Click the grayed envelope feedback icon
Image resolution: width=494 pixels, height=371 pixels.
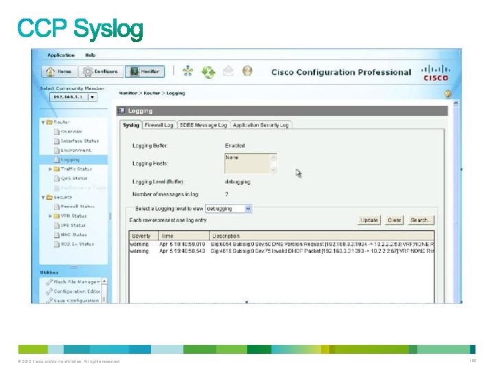[x=228, y=71]
